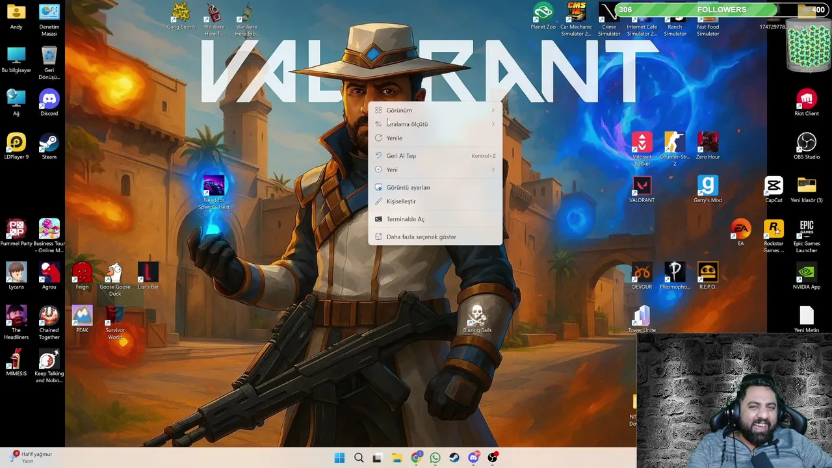Select the Phasmophobia desktop icon
The width and height of the screenshot is (832, 468).
[x=675, y=276]
